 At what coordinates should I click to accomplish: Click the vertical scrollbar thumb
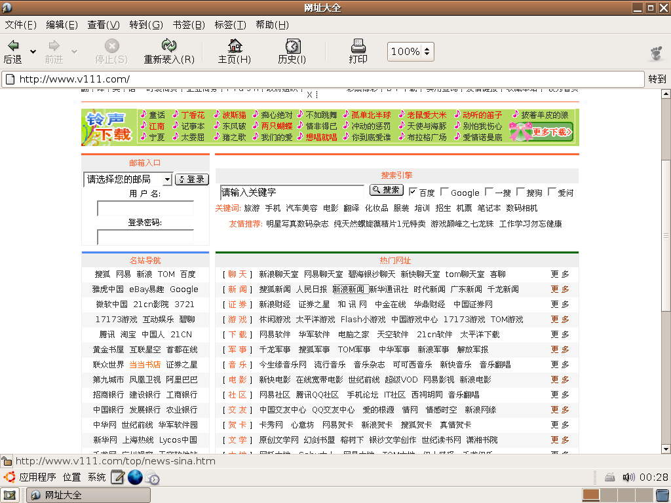tap(666, 235)
